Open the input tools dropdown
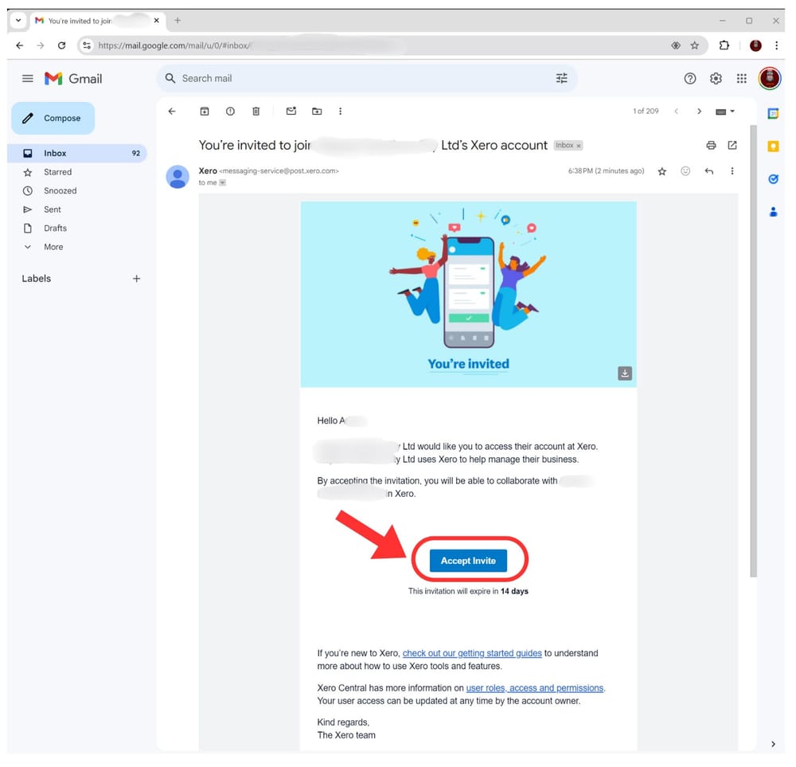 tap(725, 112)
